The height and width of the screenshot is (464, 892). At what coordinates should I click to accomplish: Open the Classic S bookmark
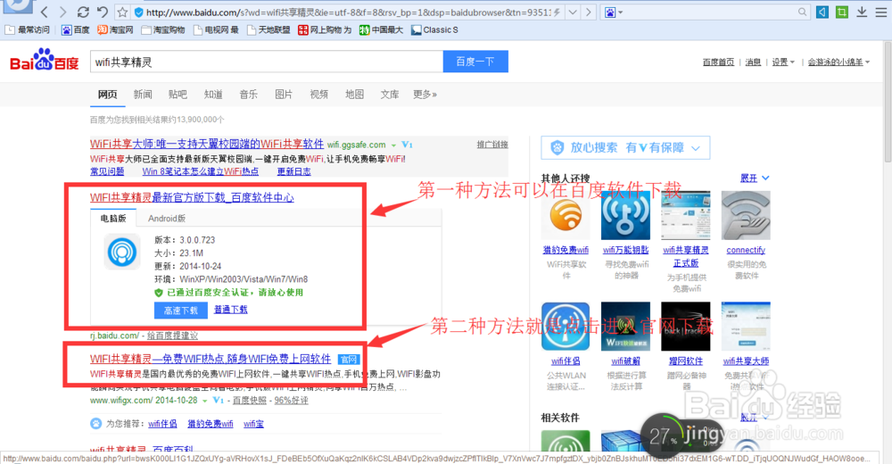[434, 29]
